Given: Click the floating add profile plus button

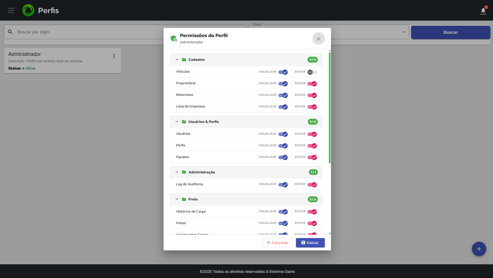Looking at the screenshot, I should coord(479,249).
